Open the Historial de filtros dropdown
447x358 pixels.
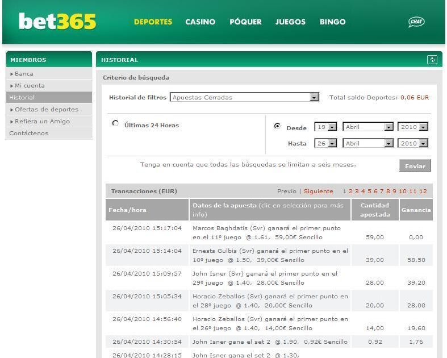(x=244, y=97)
